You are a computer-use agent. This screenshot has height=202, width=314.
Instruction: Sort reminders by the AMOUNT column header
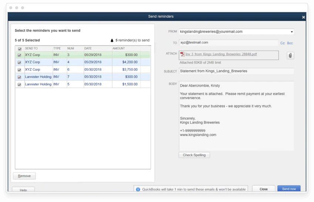pos(119,48)
